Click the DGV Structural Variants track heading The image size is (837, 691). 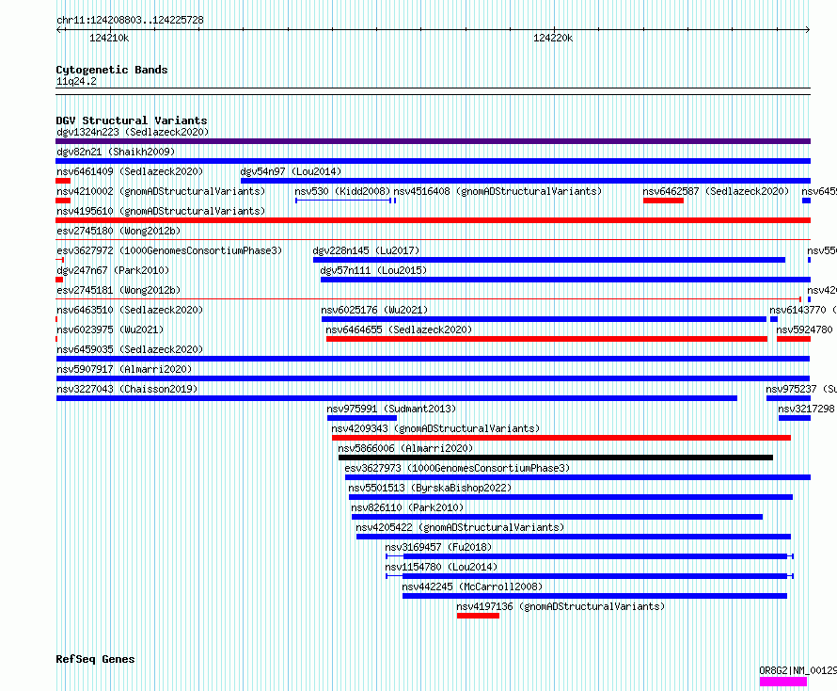coord(132,121)
